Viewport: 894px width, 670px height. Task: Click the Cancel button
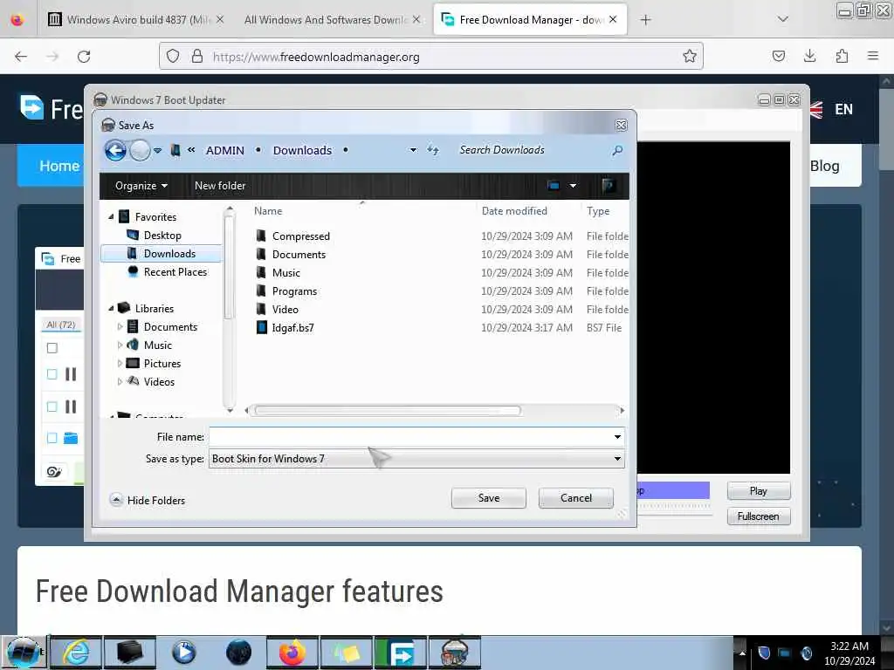click(x=576, y=498)
